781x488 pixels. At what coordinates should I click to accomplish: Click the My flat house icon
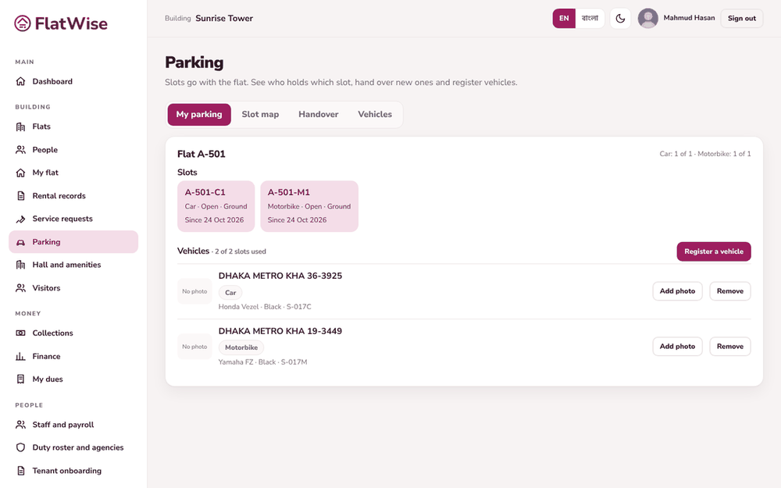tap(20, 173)
